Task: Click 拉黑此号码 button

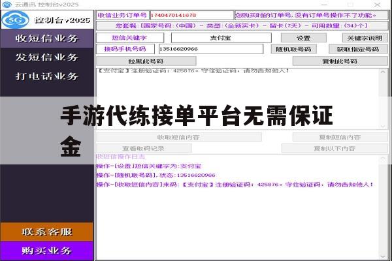Action: point(146,61)
